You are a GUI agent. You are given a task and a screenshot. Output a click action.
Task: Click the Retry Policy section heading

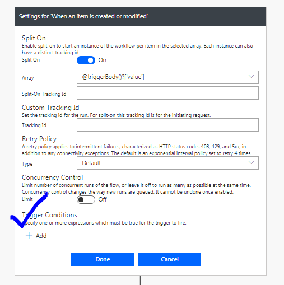pos(39,139)
